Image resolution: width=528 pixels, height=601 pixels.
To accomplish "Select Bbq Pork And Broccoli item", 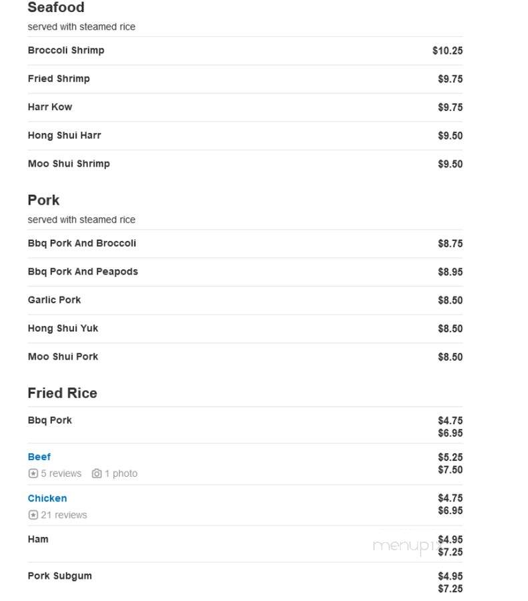I will coord(245,244).
